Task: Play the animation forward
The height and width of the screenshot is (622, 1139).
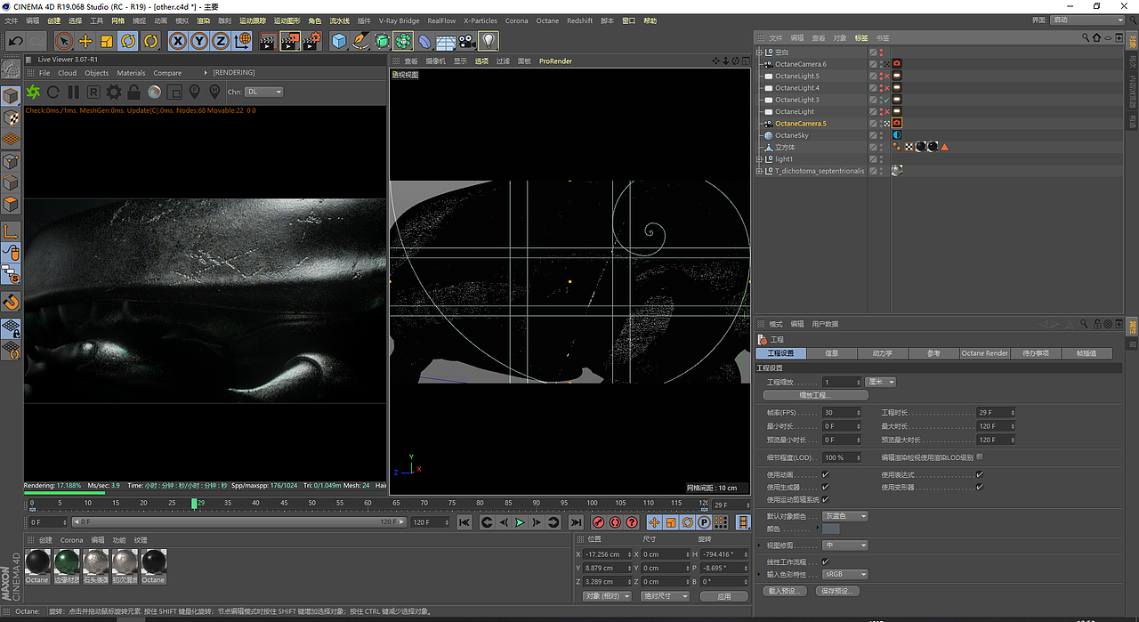Action: [521, 522]
